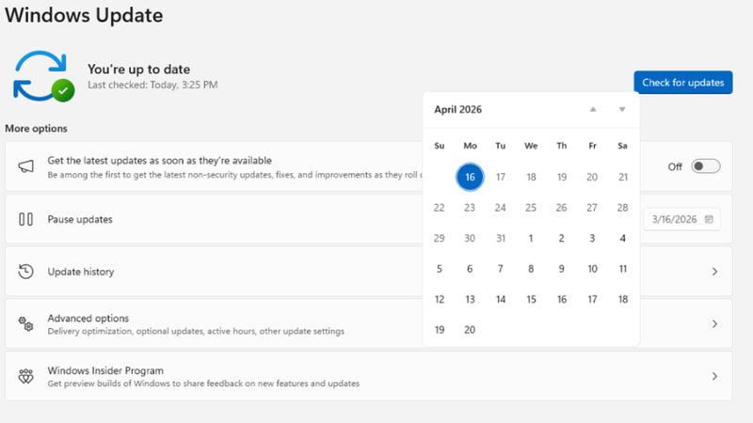Open Advanced options settings

pos(368,323)
